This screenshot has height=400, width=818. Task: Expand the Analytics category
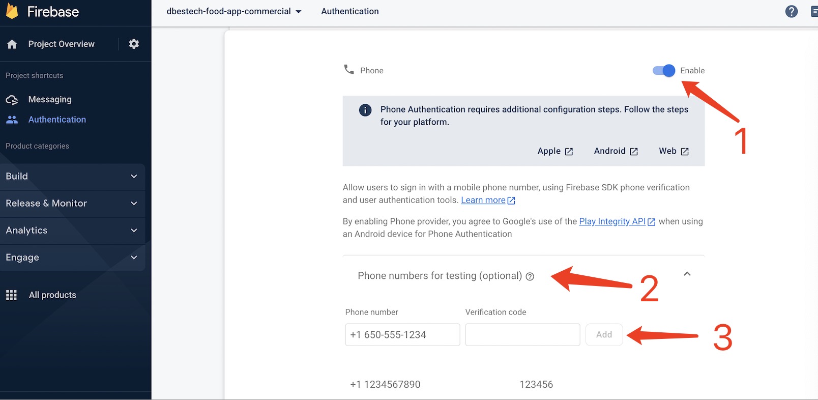pyautogui.click(x=72, y=231)
